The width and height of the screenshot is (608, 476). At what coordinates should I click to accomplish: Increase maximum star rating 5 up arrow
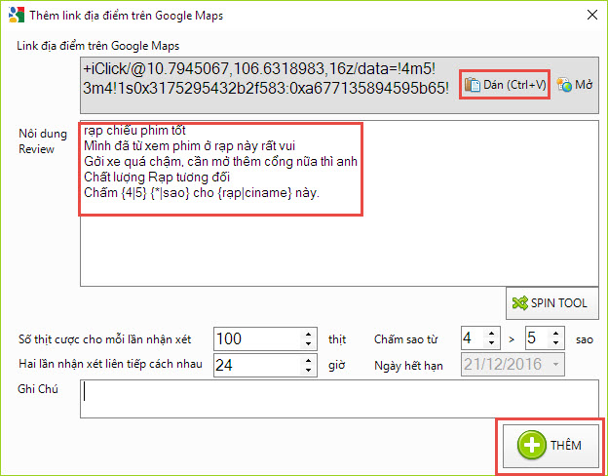(x=555, y=334)
